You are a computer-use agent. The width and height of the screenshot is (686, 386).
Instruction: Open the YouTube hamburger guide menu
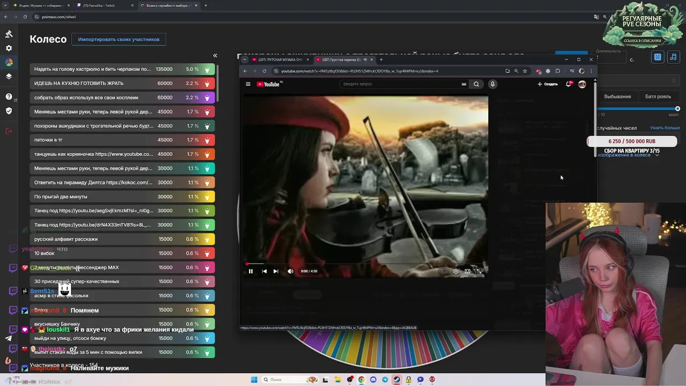(x=248, y=84)
